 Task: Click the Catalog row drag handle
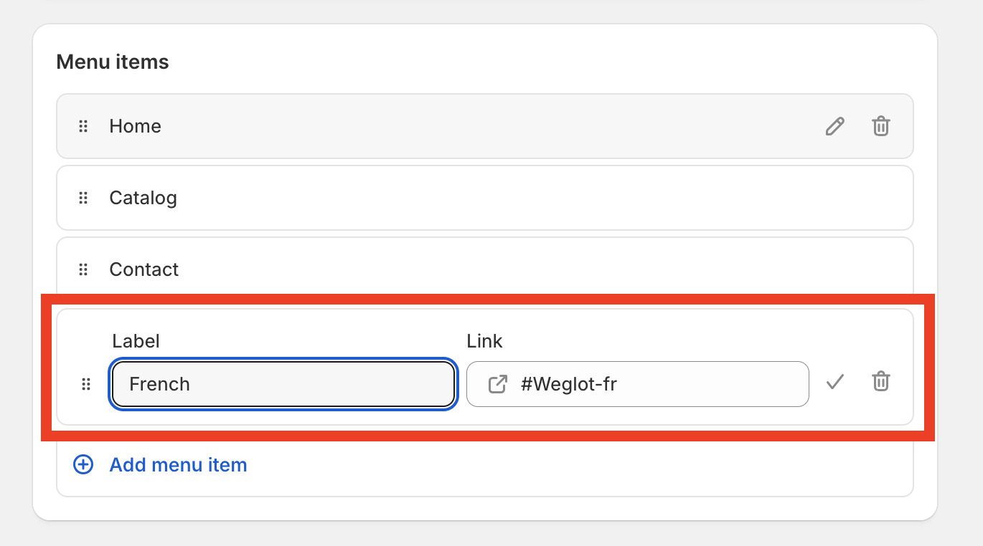pyautogui.click(x=83, y=198)
